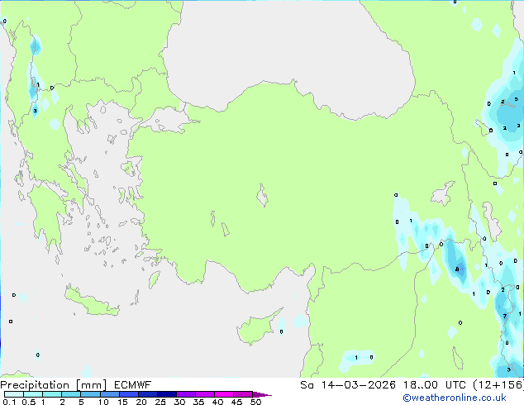Image resolution: width=524 pixels, height=405 pixels.
Task: Select the 1–2 mm legend swatch
Action: (x=52, y=394)
